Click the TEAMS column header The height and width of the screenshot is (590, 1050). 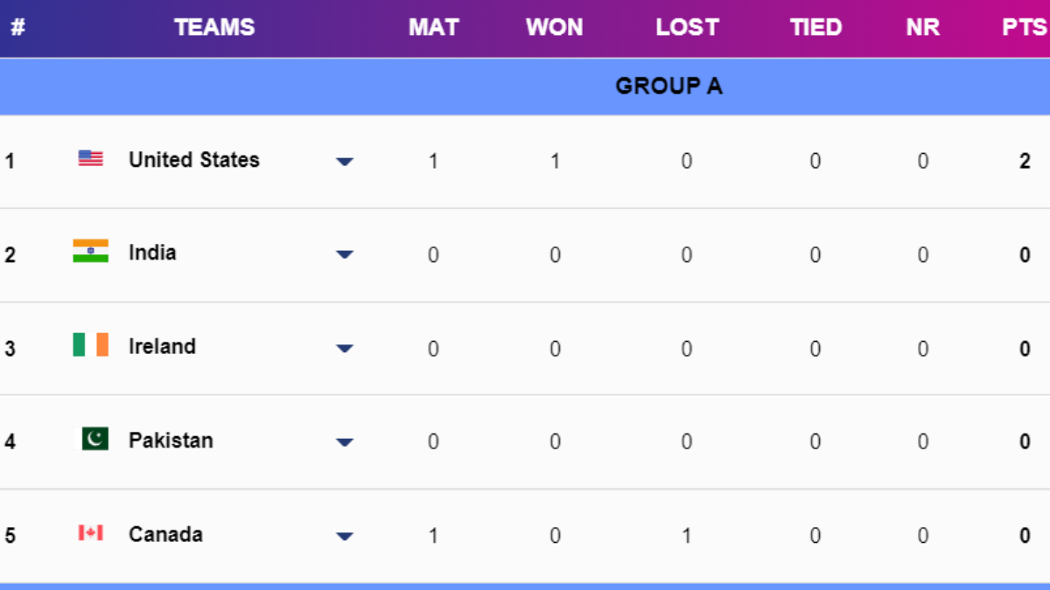click(x=214, y=27)
